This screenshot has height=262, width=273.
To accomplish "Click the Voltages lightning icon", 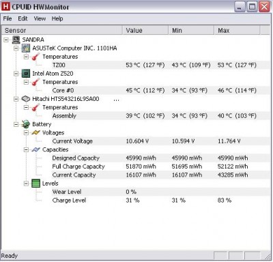I will [x=35, y=132].
